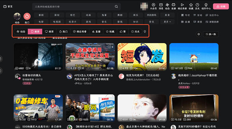The height and width of the screenshot is (129, 232).
Task: Toggle the 加入来自其他 Tab 的内容 checkbox
Action: tap(15, 38)
